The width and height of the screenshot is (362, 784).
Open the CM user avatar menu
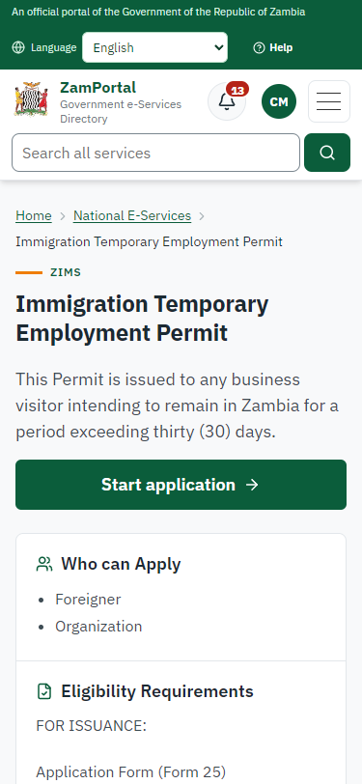[x=279, y=101]
